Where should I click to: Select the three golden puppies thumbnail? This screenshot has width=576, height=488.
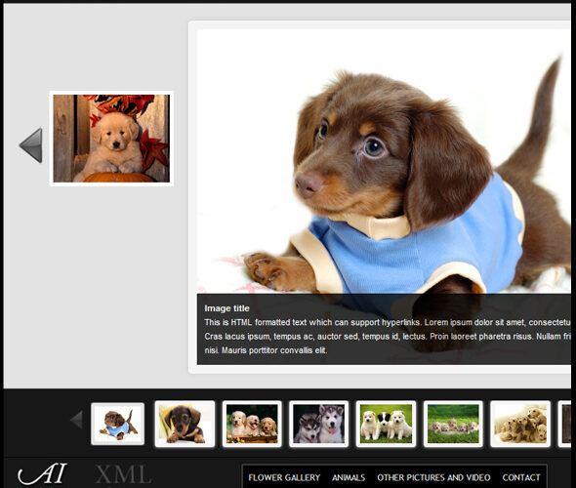[x=252, y=424]
